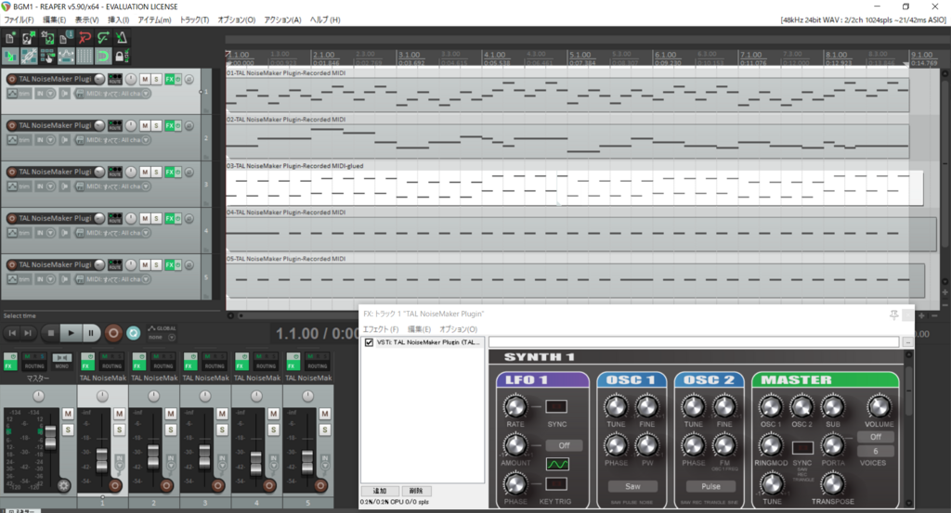Arm record on mixer channel 3

click(x=217, y=486)
